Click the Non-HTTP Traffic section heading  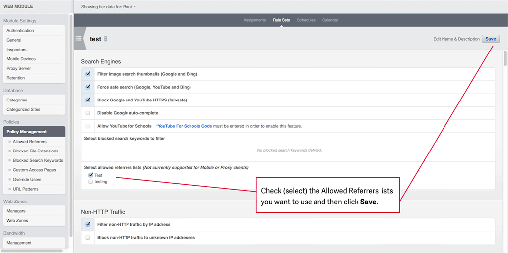pyautogui.click(x=103, y=212)
